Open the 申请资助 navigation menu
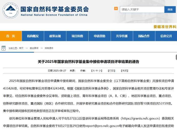 pyautogui.click(x=99, y=36)
